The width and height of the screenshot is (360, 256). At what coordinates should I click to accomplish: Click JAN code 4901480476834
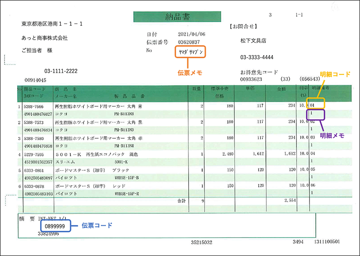(38, 130)
